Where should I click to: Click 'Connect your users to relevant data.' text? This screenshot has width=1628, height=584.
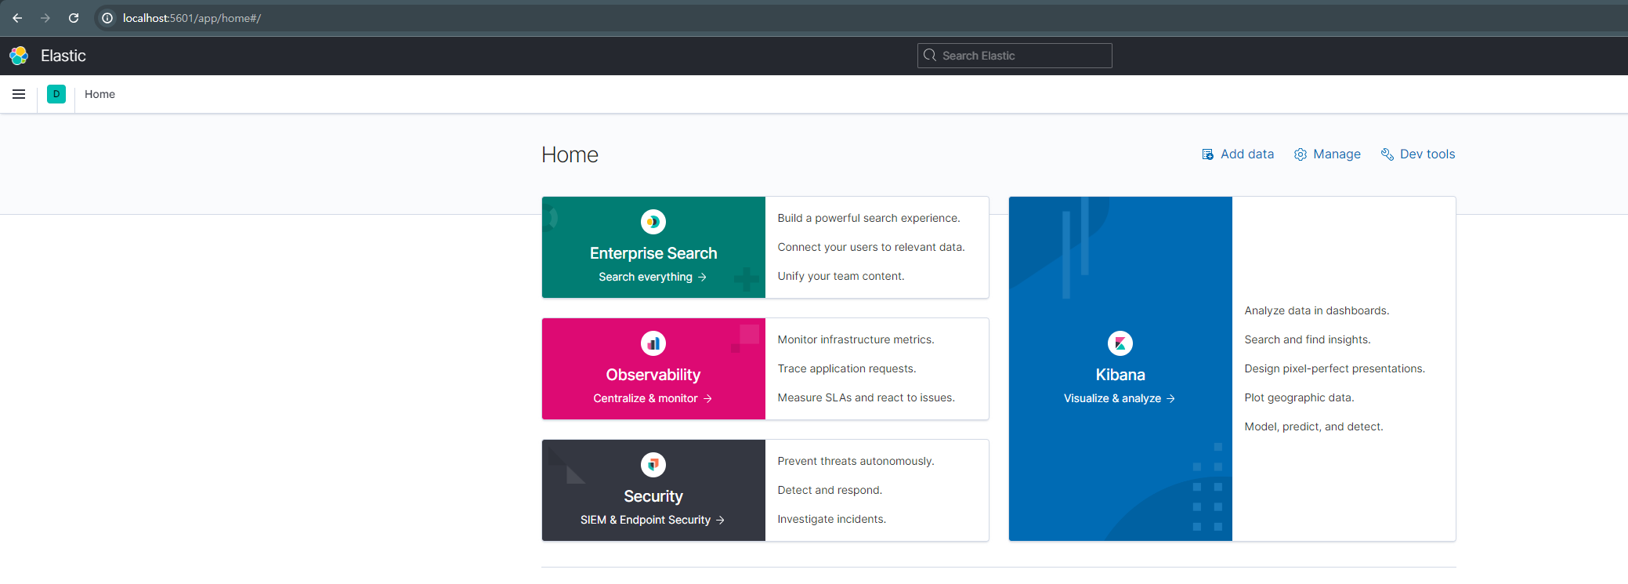point(871,247)
